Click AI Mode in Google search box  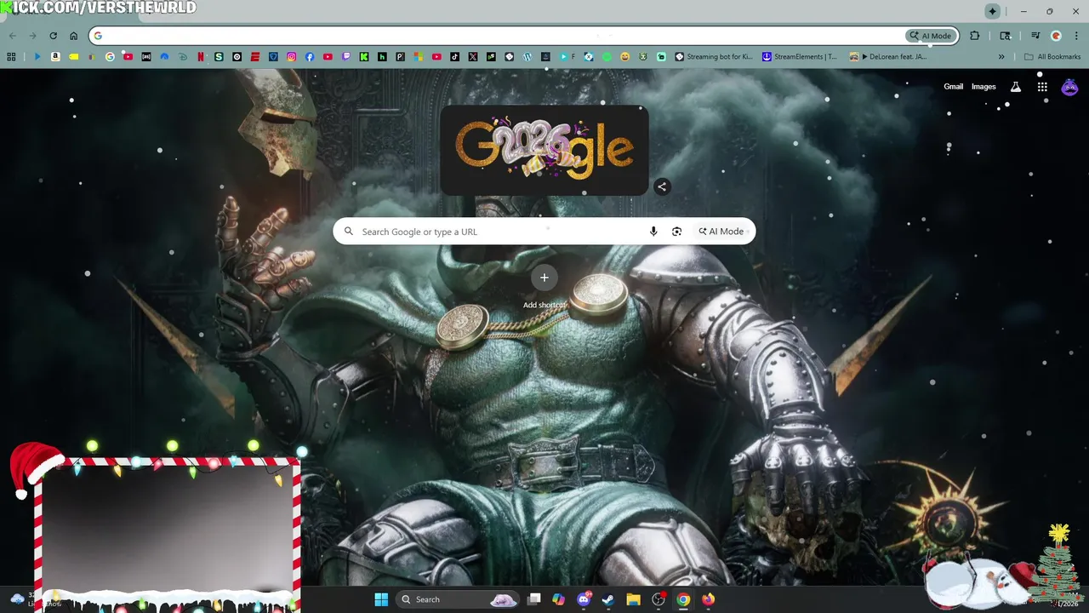pos(721,232)
